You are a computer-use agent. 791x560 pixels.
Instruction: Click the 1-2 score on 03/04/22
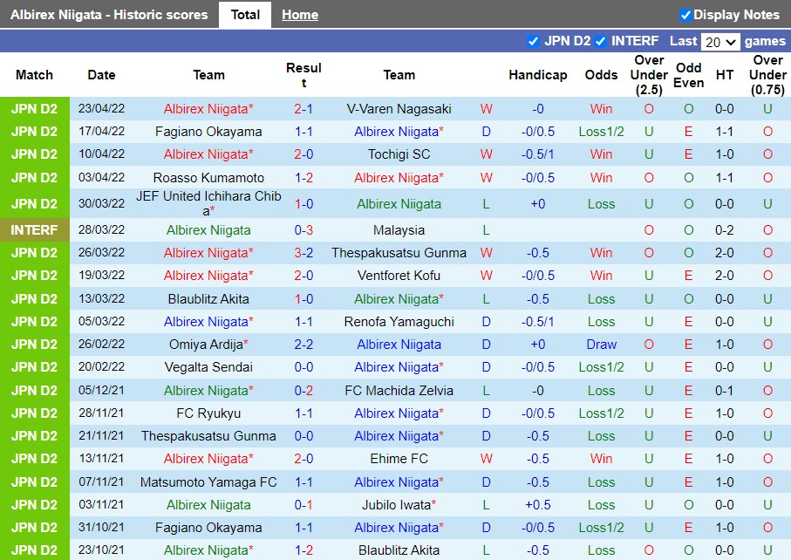303,178
